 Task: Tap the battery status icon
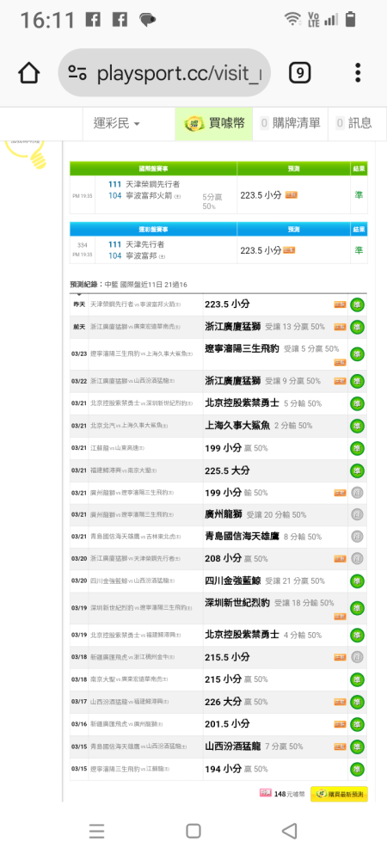[351, 20]
